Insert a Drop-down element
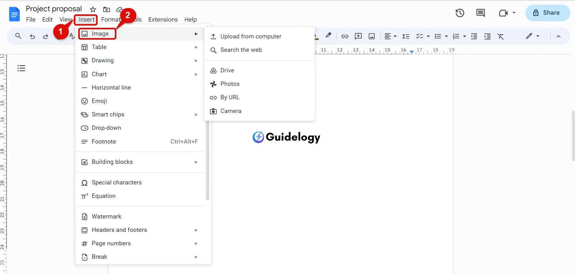Screen dimensions: 575x274 coord(140,128)
